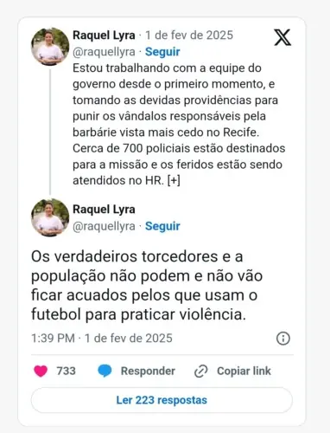
Task: Click the Ler 223 respostas button
Action: [x=162, y=400]
